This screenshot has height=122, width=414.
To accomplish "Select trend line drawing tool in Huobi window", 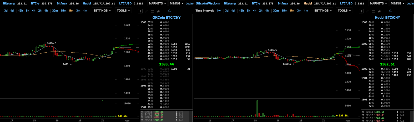I will tap(367, 11).
